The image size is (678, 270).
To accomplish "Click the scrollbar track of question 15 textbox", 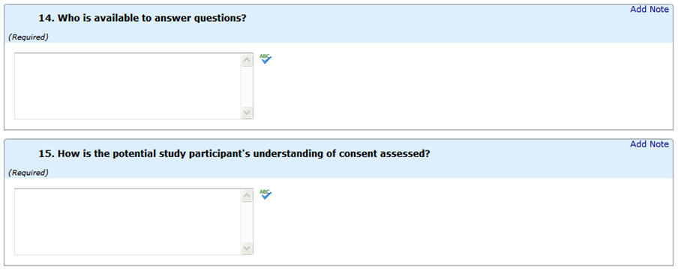I will tap(247, 221).
